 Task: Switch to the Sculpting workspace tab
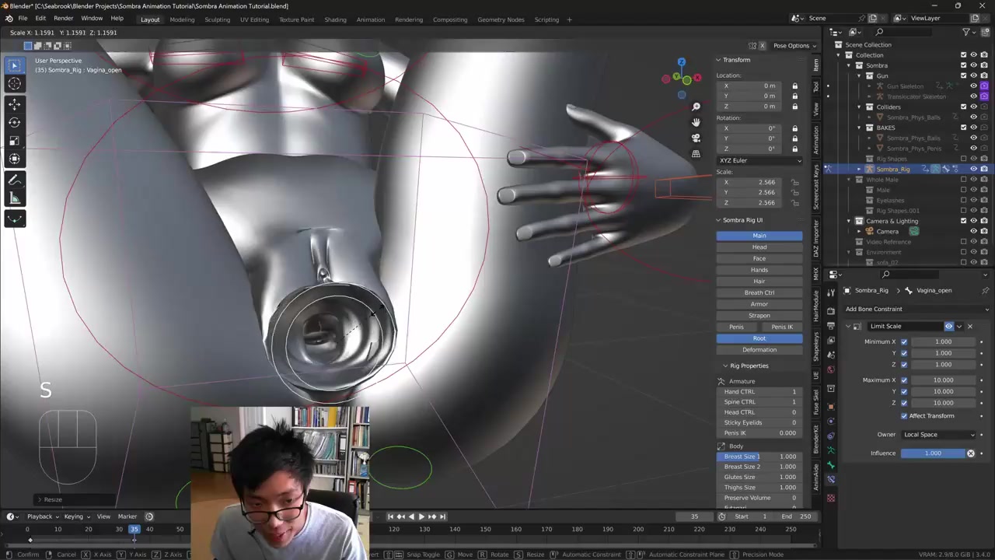tap(217, 19)
